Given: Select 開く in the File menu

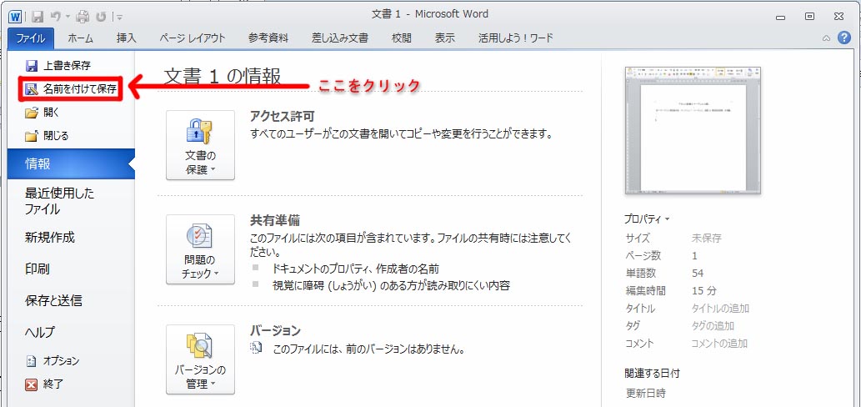Looking at the screenshot, I should coord(43,113).
